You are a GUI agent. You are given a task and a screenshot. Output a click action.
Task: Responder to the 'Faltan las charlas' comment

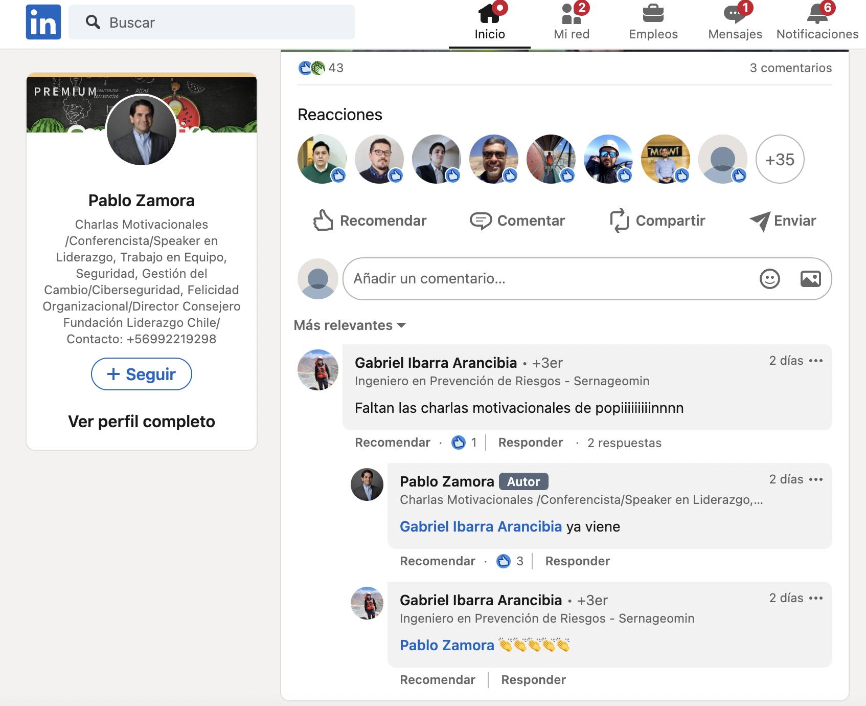pos(531,443)
